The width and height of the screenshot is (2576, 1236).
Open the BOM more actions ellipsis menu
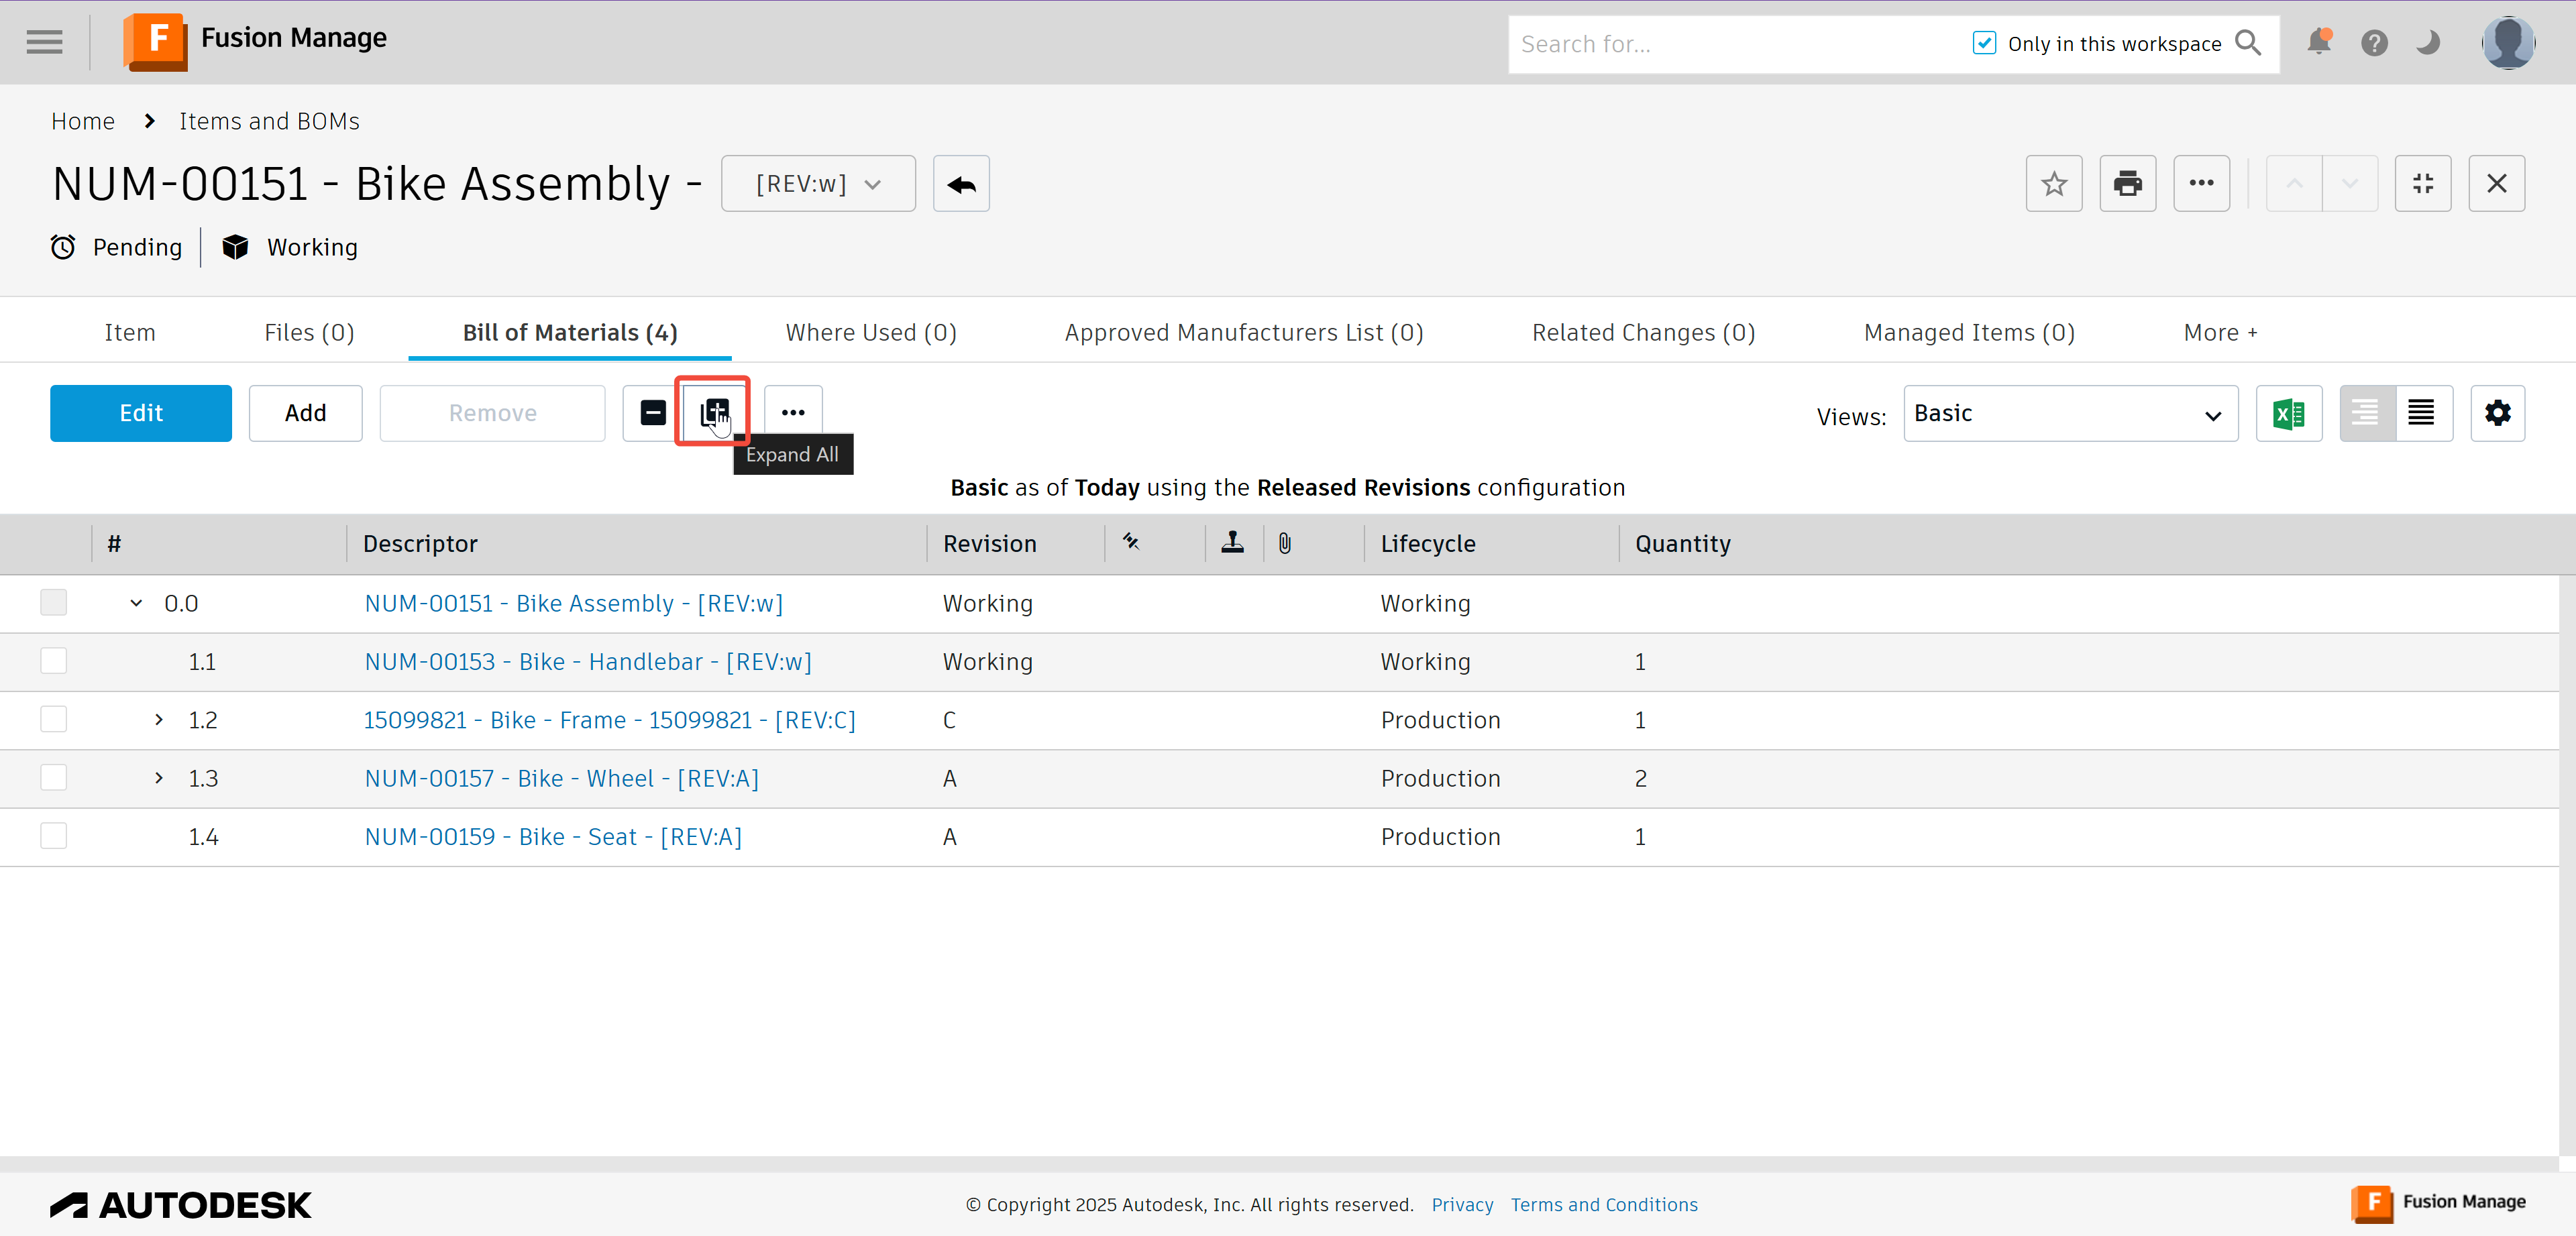point(793,412)
